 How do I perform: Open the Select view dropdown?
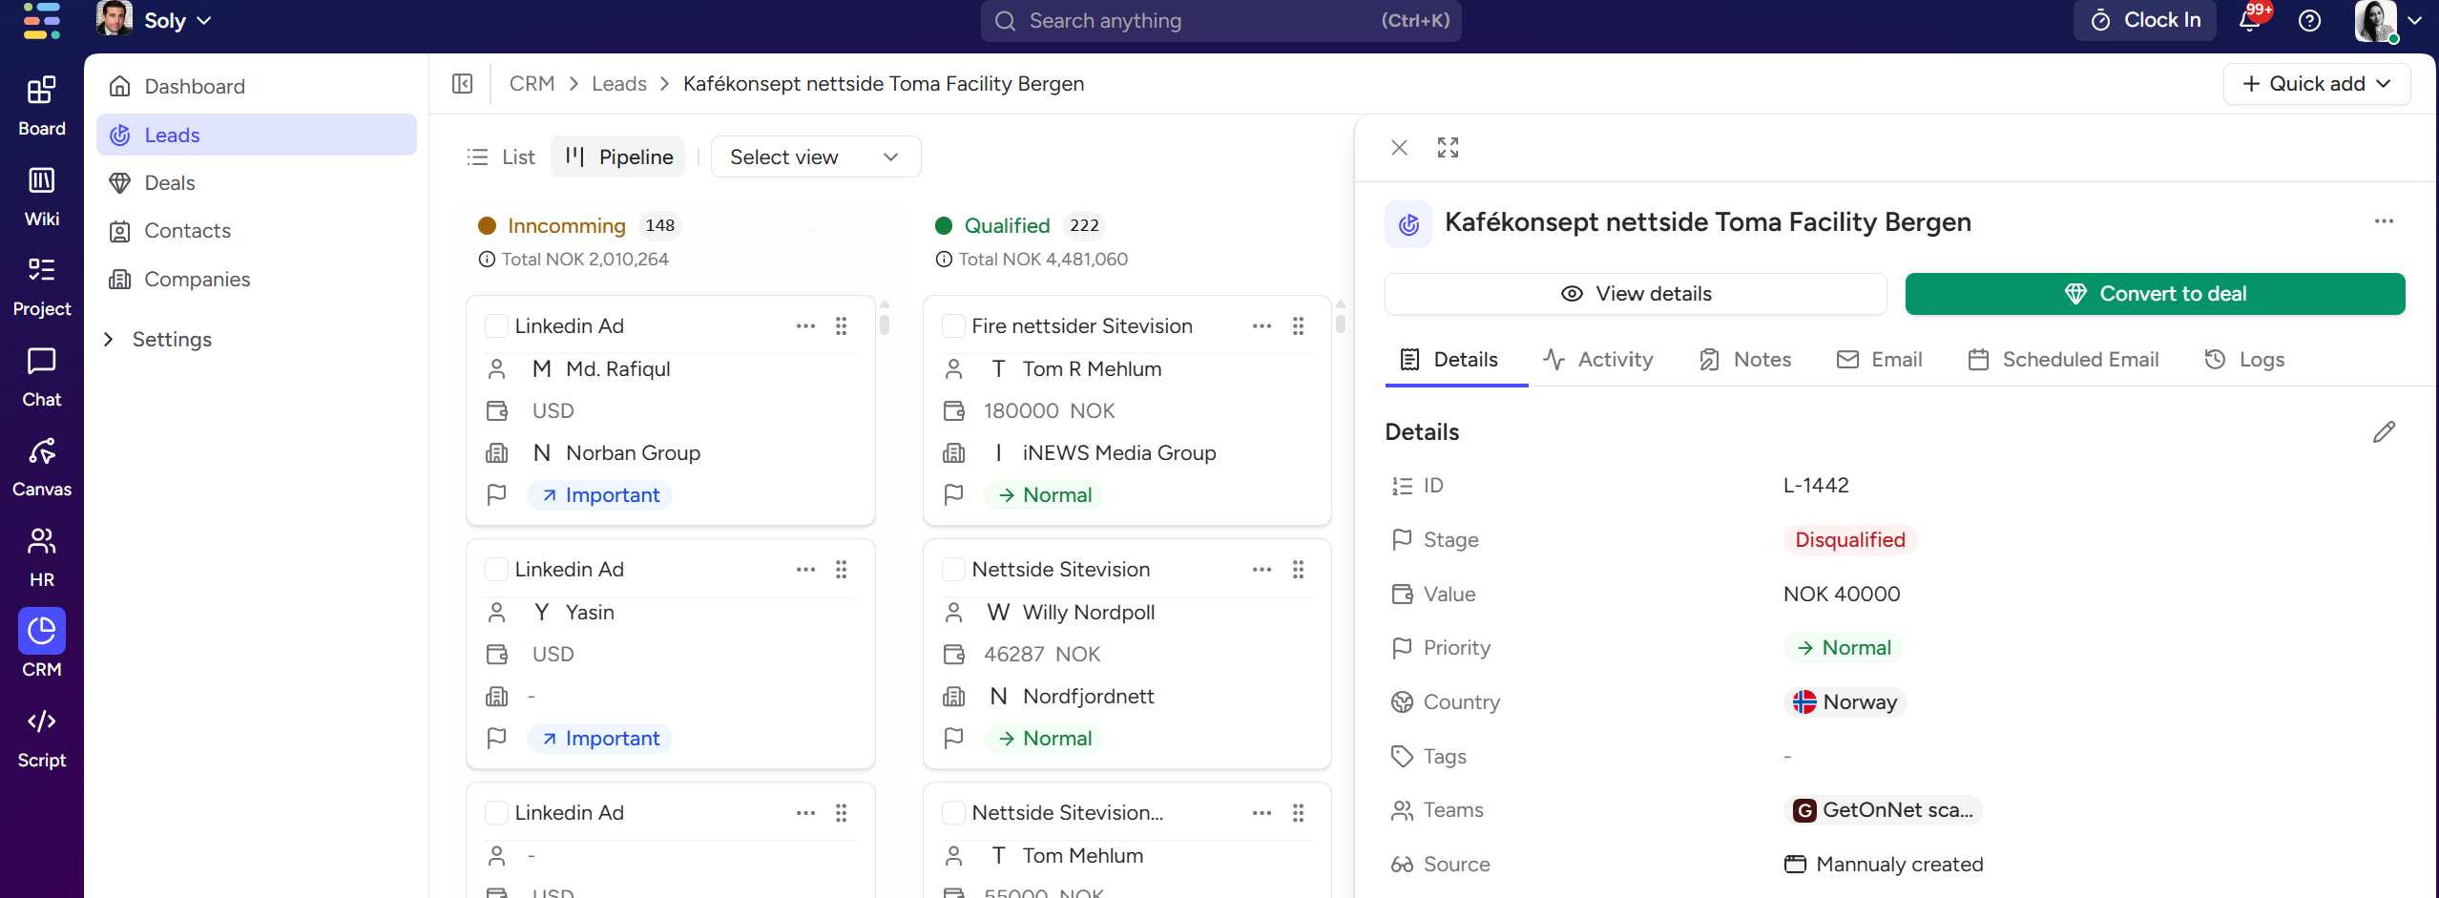tap(815, 157)
